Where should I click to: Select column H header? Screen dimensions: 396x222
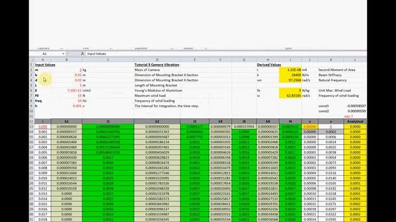click(268, 60)
